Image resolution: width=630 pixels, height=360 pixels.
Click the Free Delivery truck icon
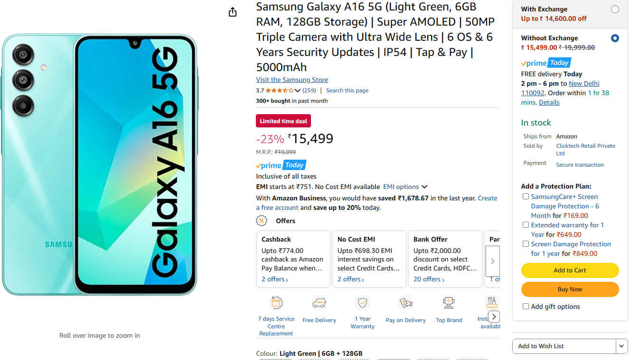click(319, 303)
